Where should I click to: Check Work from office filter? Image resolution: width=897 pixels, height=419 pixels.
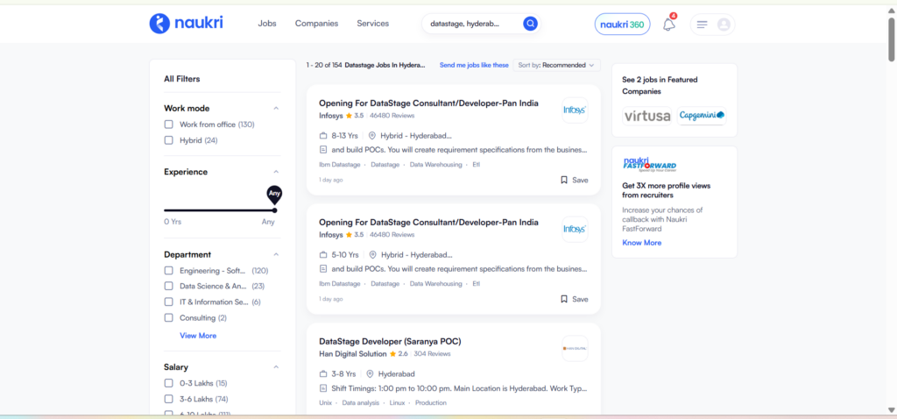(169, 124)
